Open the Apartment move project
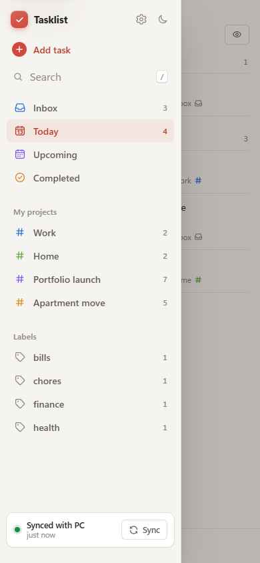This screenshot has height=563, width=260. pos(91,303)
